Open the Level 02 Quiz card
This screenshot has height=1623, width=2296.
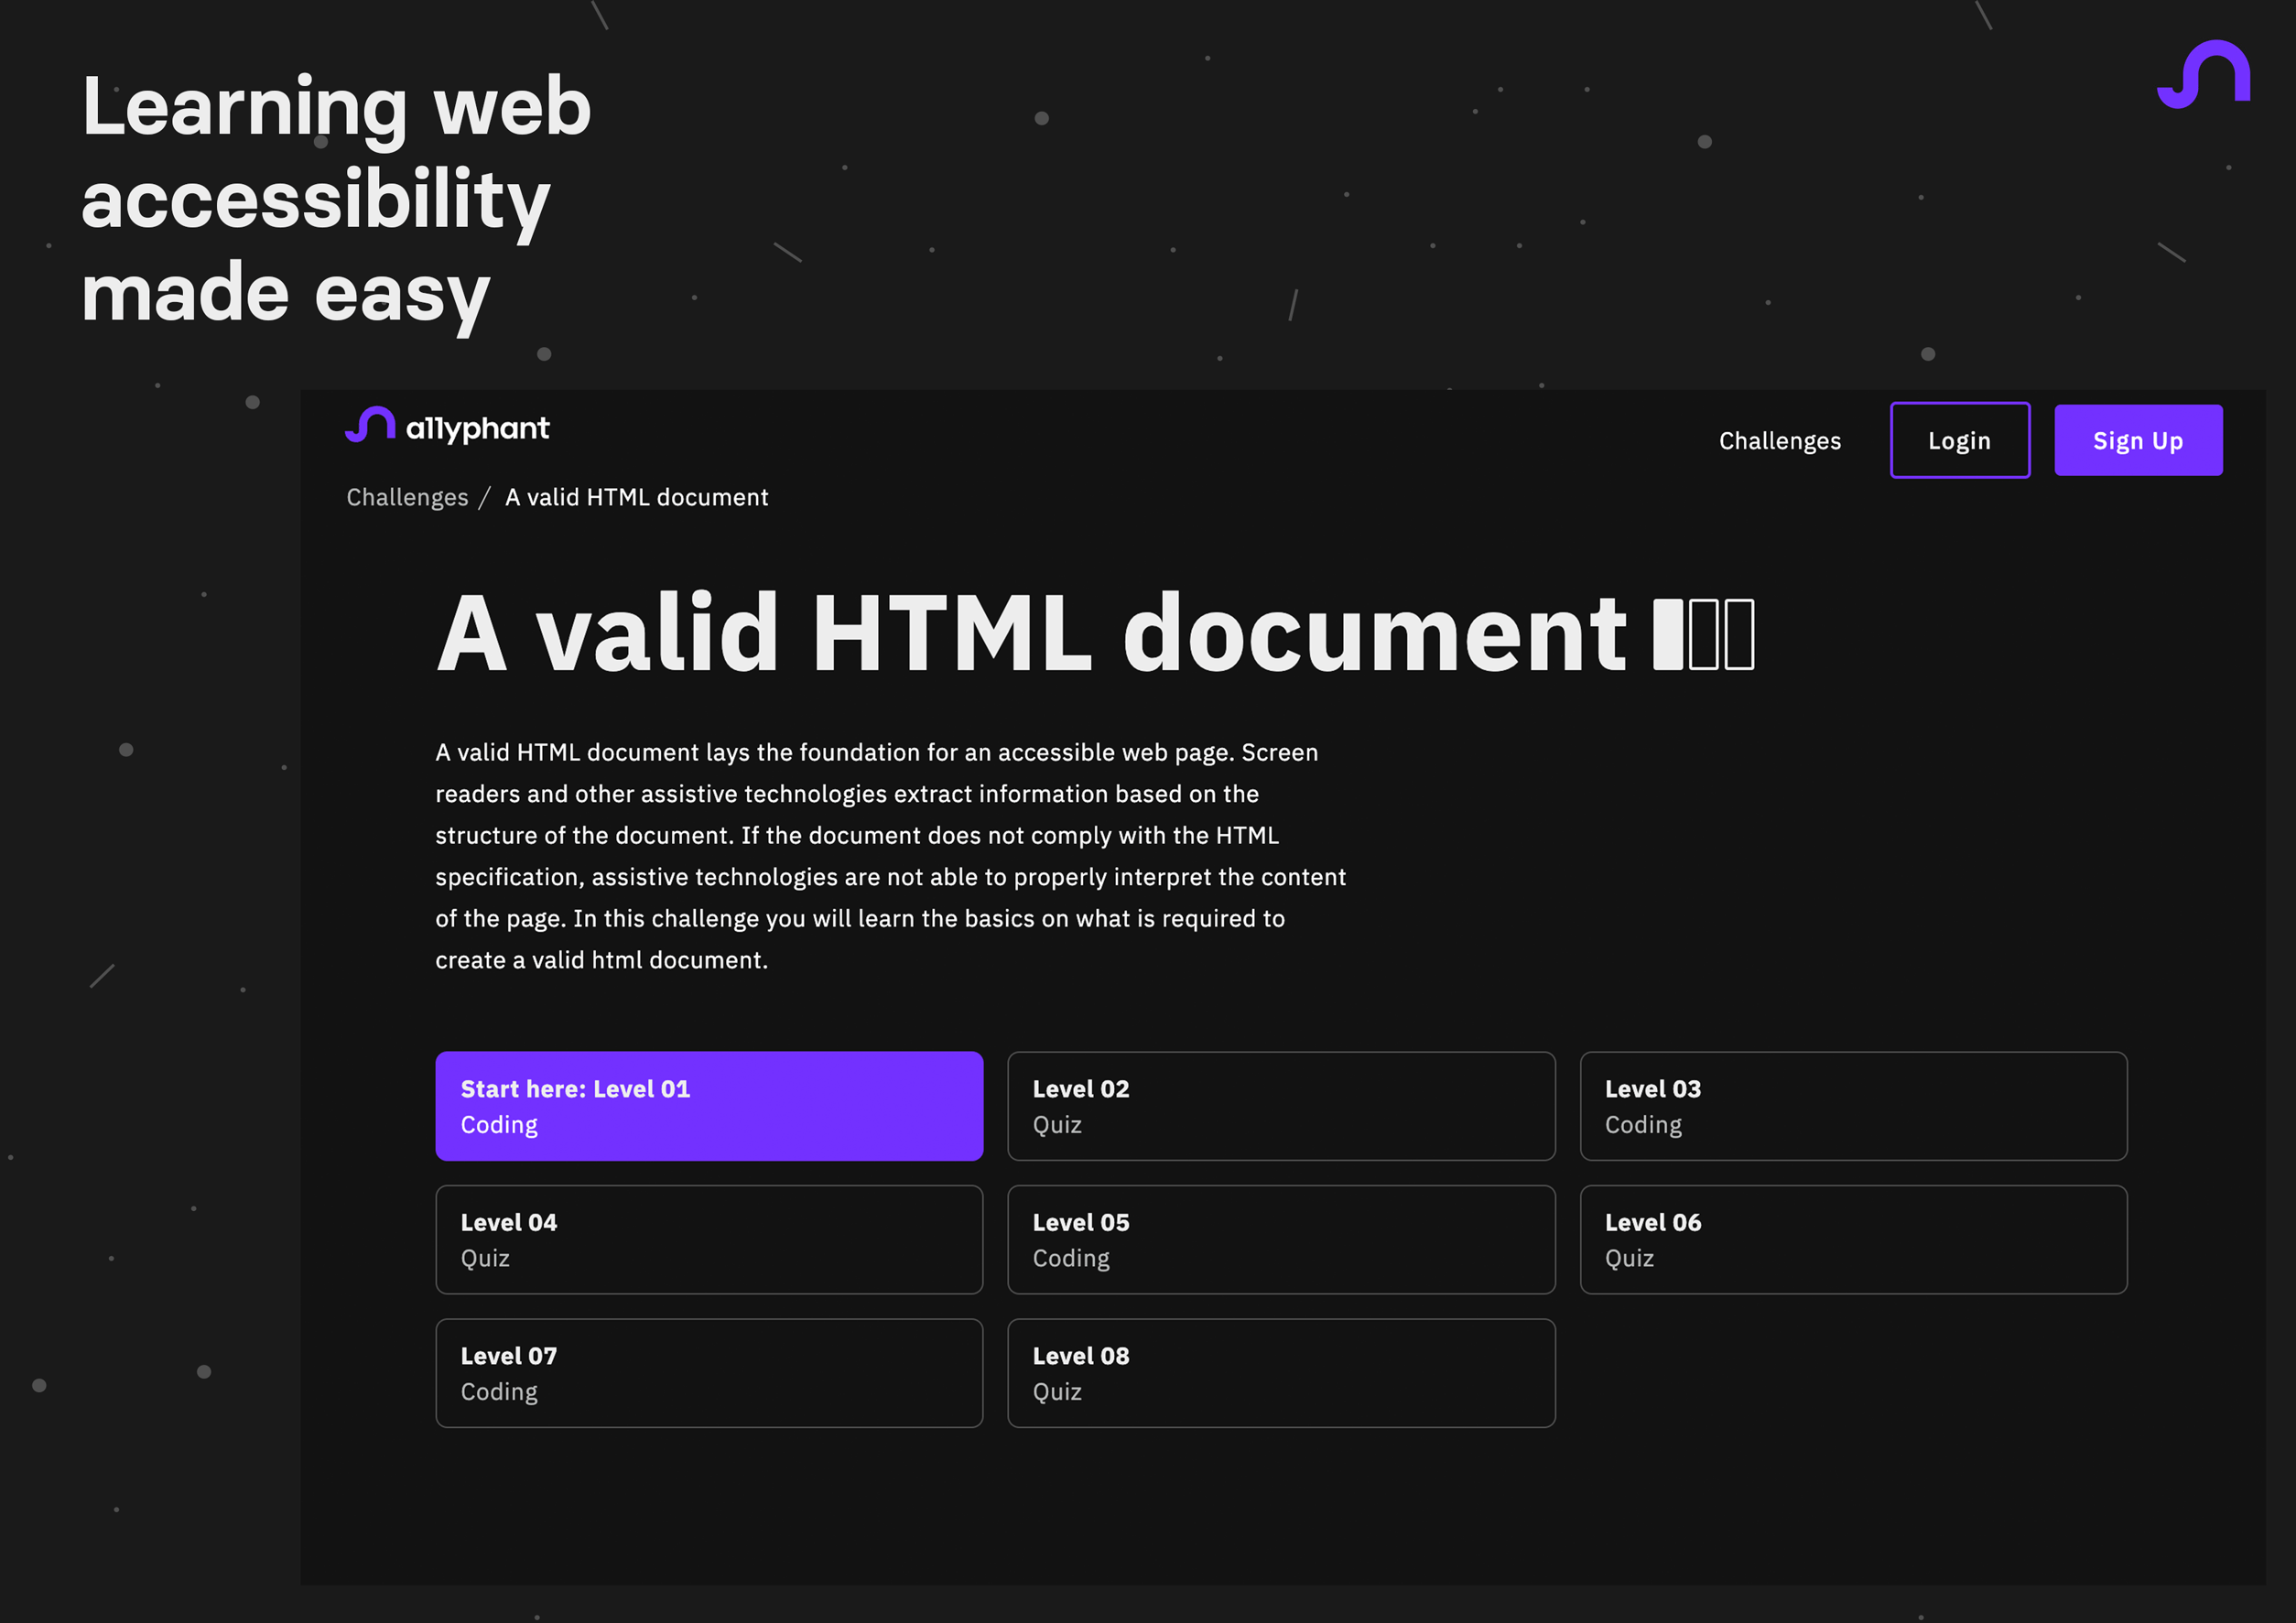tap(1281, 1106)
